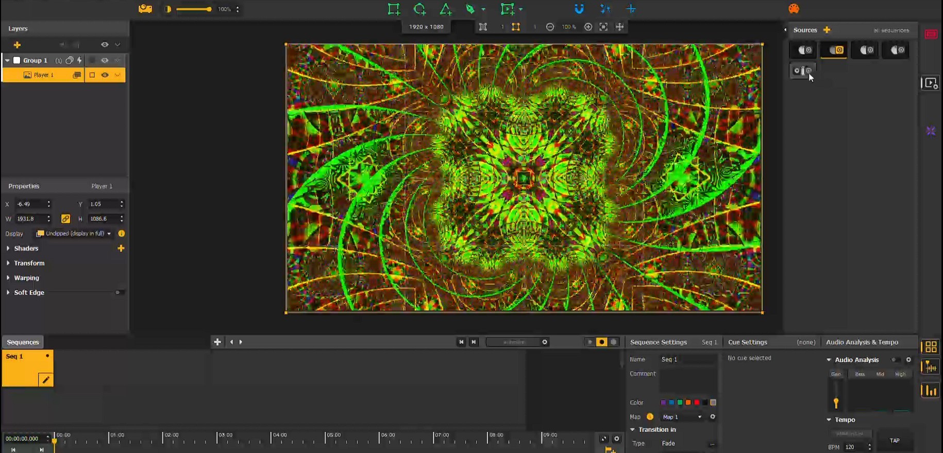Toggle the Group 1 lightning icon
The width and height of the screenshot is (943, 453).
pyautogui.click(x=79, y=60)
